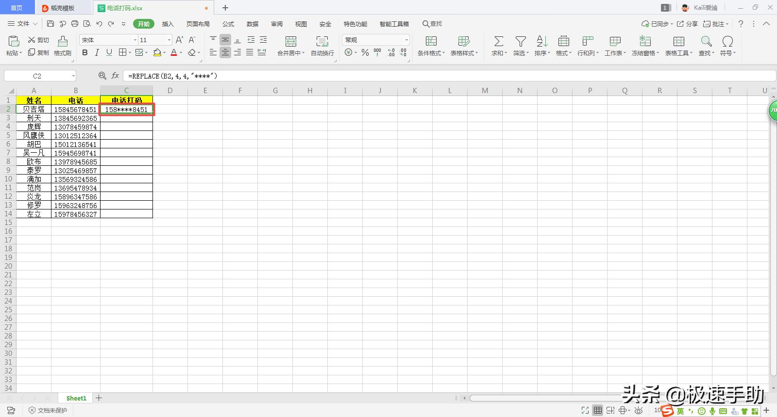Image resolution: width=777 pixels, height=417 pixels.
Task: Expand the font size dropdown showing 11
Action: tap(169, 40)
